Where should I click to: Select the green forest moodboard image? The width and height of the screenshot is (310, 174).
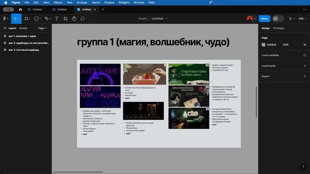pos(189,74)
